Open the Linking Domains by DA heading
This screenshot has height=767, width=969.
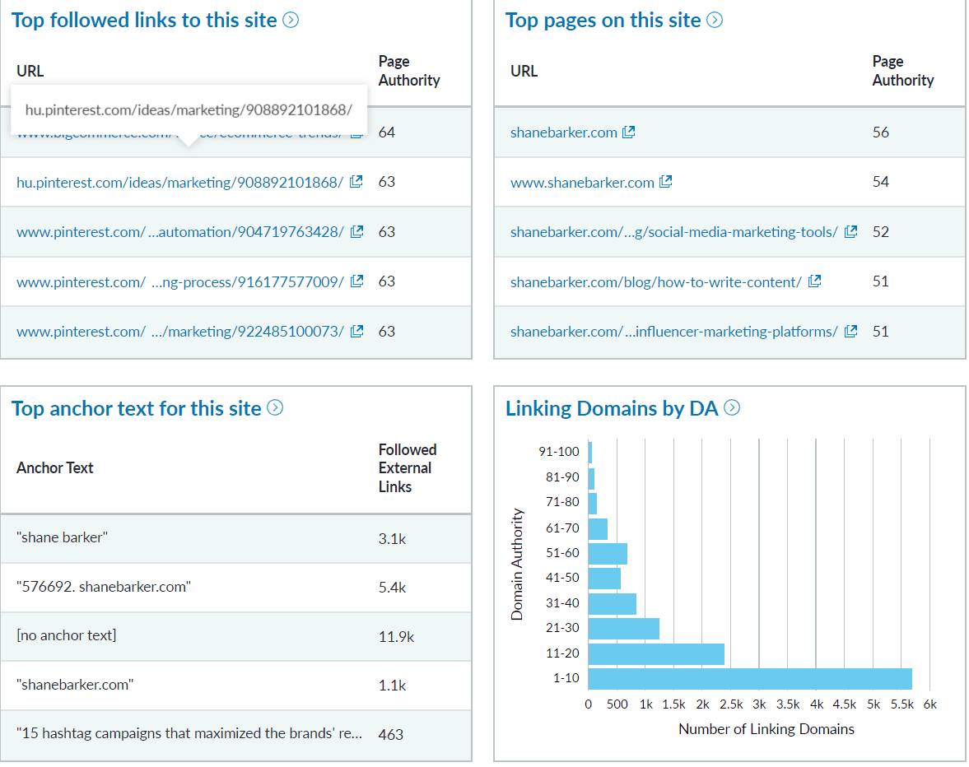(x=612, y=408)
